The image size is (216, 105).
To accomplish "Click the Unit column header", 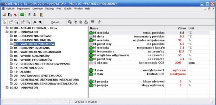I will tap(198, 28).
